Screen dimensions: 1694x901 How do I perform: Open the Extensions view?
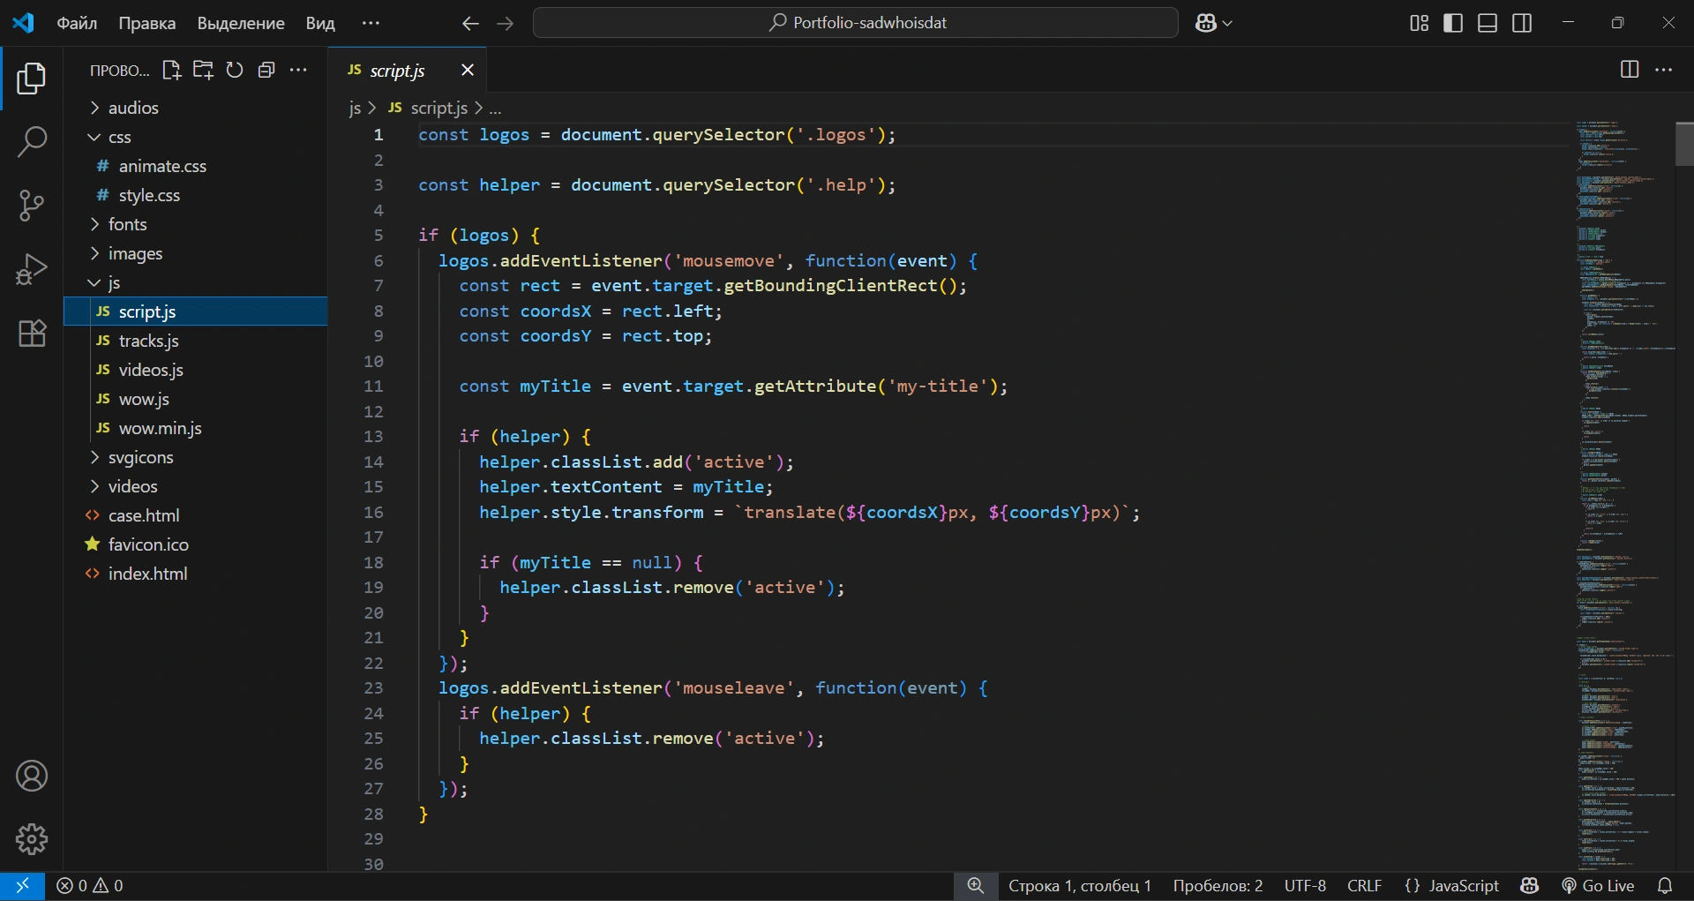(32, 334)
